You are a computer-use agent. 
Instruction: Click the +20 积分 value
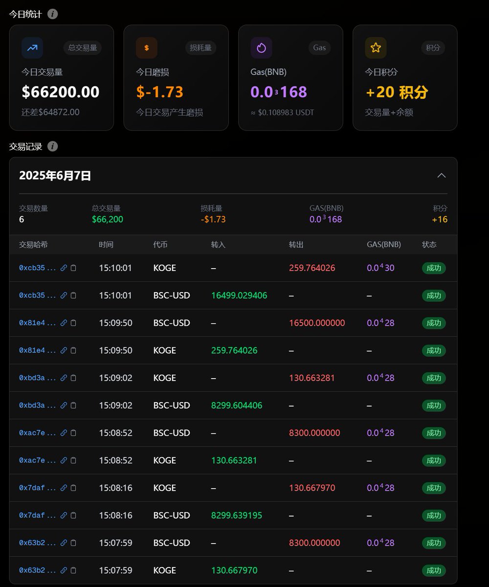point(397,92)
